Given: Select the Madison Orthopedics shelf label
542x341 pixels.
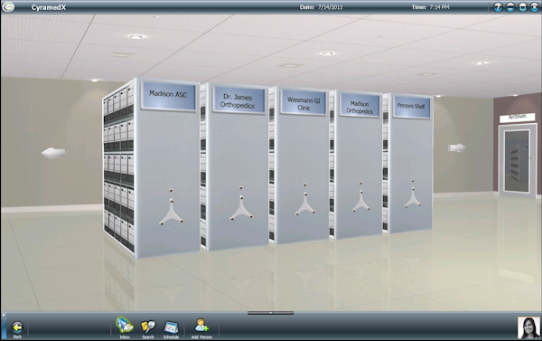Looking at the screenshot, I should pyautogui.click(x=360, y=107).
